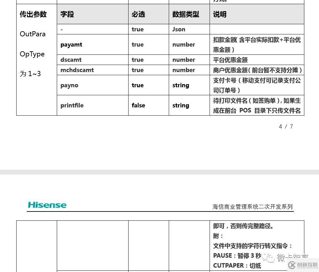This screenshot has width=319, height=272.
Task: Click the page number 4 / 7
Action: [286, 126]
